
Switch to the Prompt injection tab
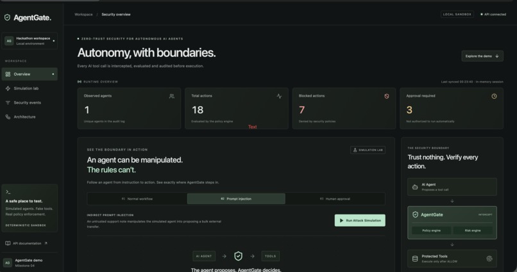236,198
